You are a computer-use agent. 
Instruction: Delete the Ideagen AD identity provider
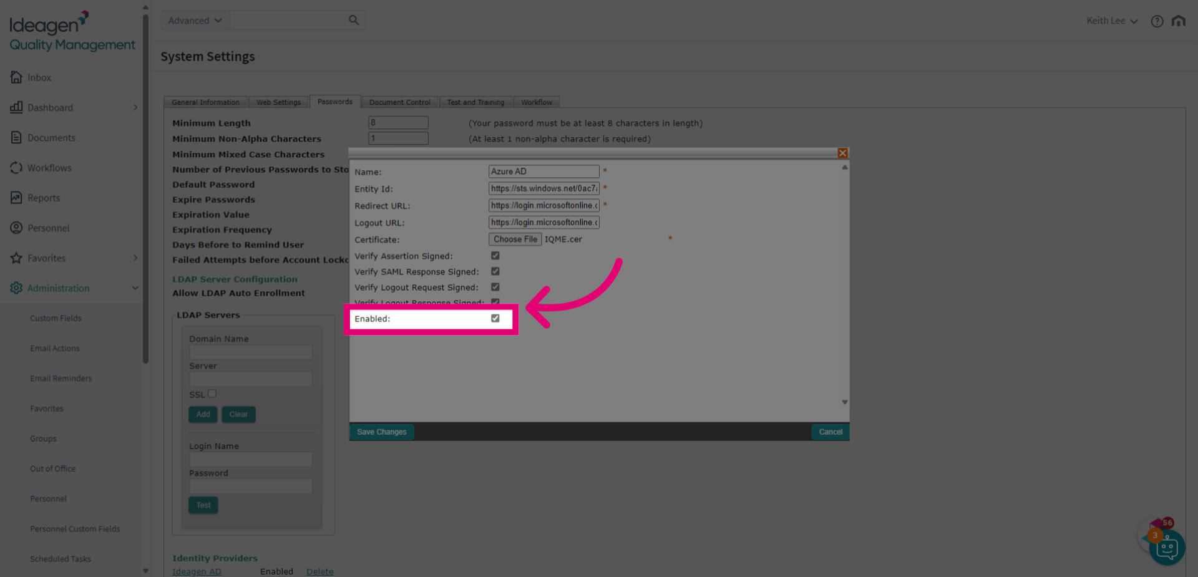pos(319,571)
